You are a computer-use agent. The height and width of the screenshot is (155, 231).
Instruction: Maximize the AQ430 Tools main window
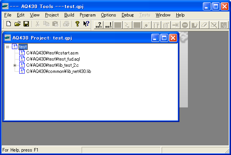(216, 7)
